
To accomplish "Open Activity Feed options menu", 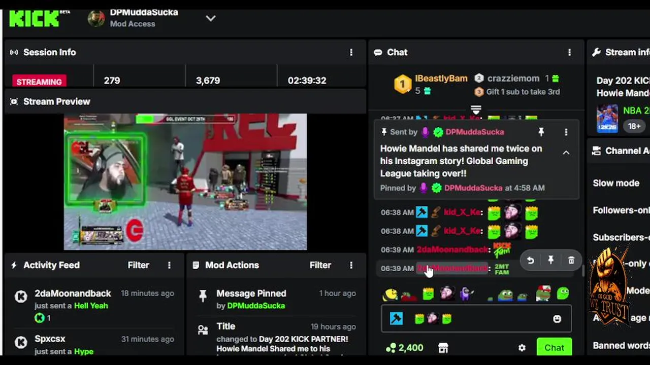I will [169, 265].
